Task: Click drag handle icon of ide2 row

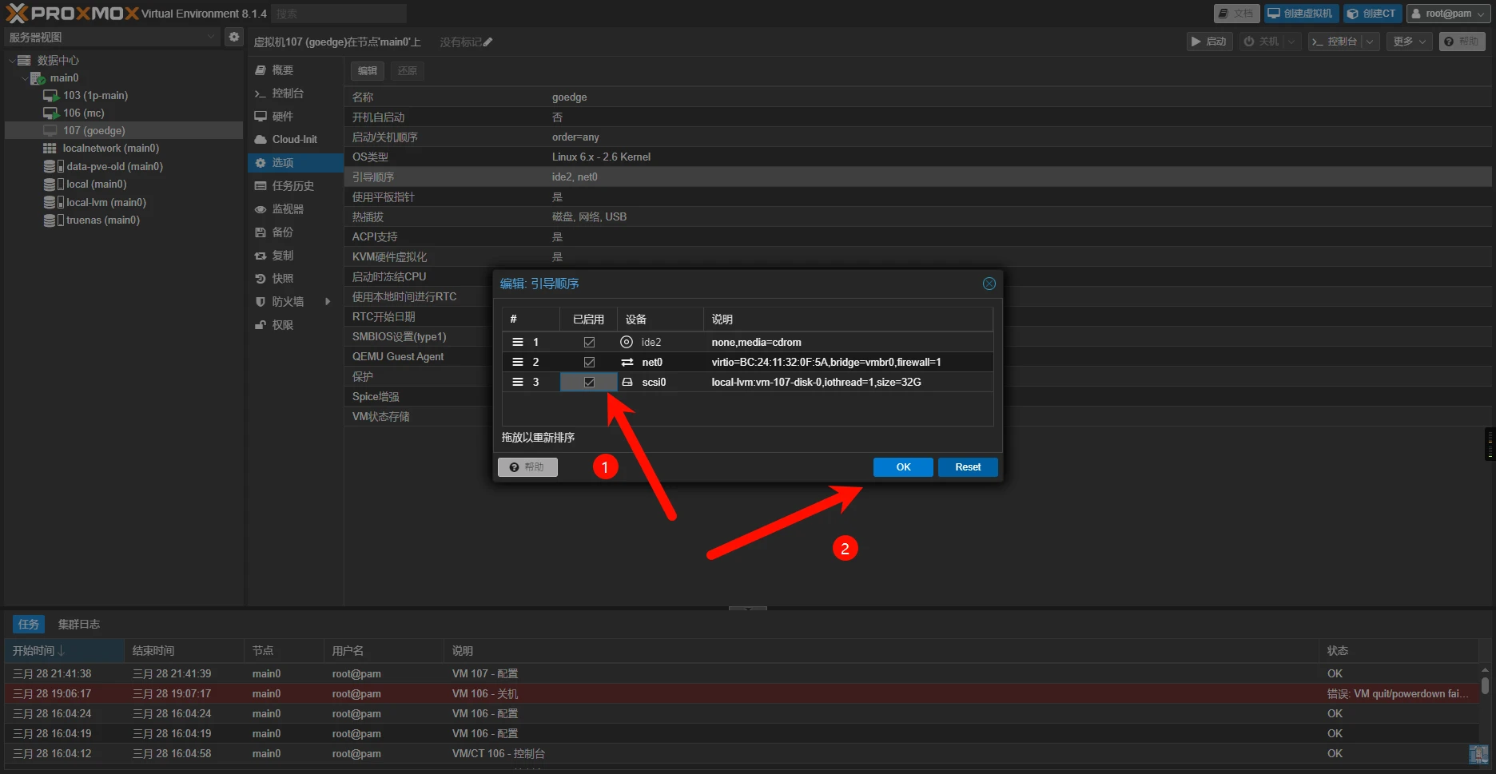Action: point(518,342)
